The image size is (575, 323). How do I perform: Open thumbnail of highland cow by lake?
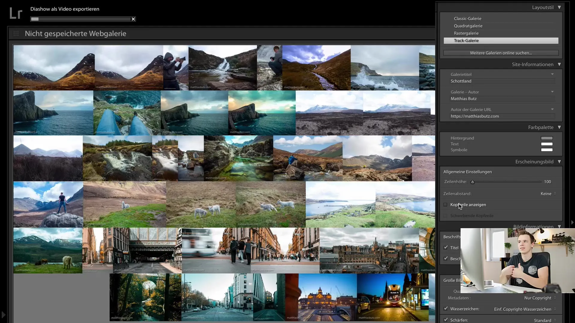48,250
